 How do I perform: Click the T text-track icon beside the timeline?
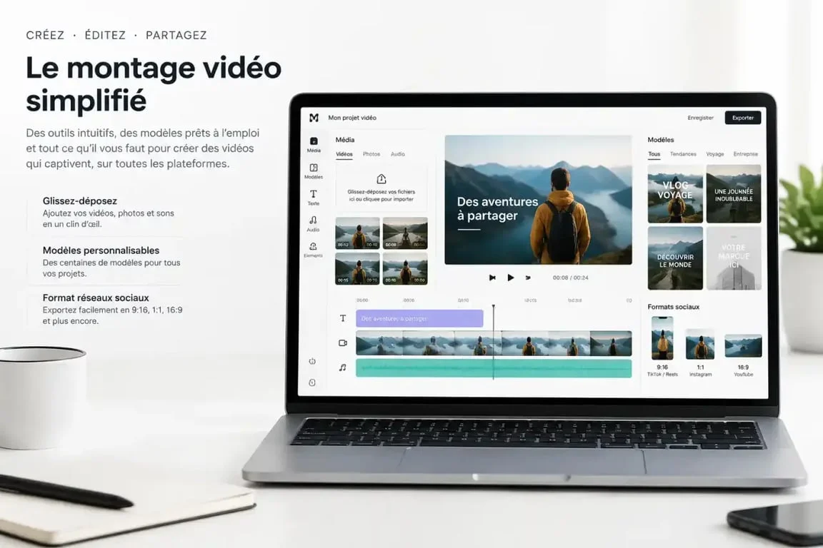[x=343, y=318]
